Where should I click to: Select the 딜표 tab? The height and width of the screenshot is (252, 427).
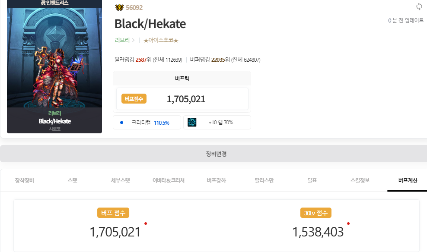click(312, 180)
